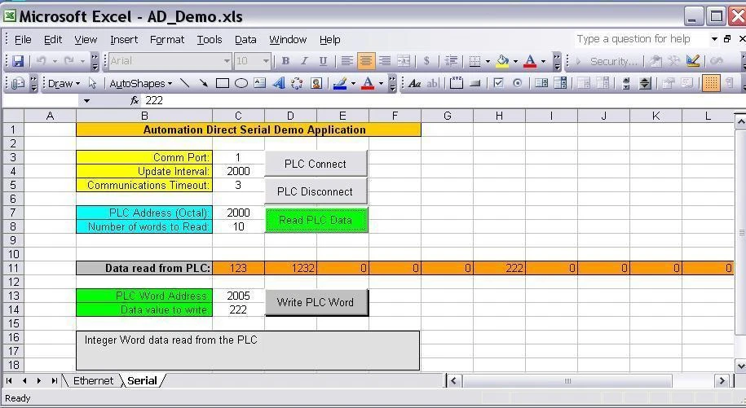The height and width of the screenshot is (408, 746).
Task: Open the Format menu
Action: pyautogui.click(x=167, y=39)
